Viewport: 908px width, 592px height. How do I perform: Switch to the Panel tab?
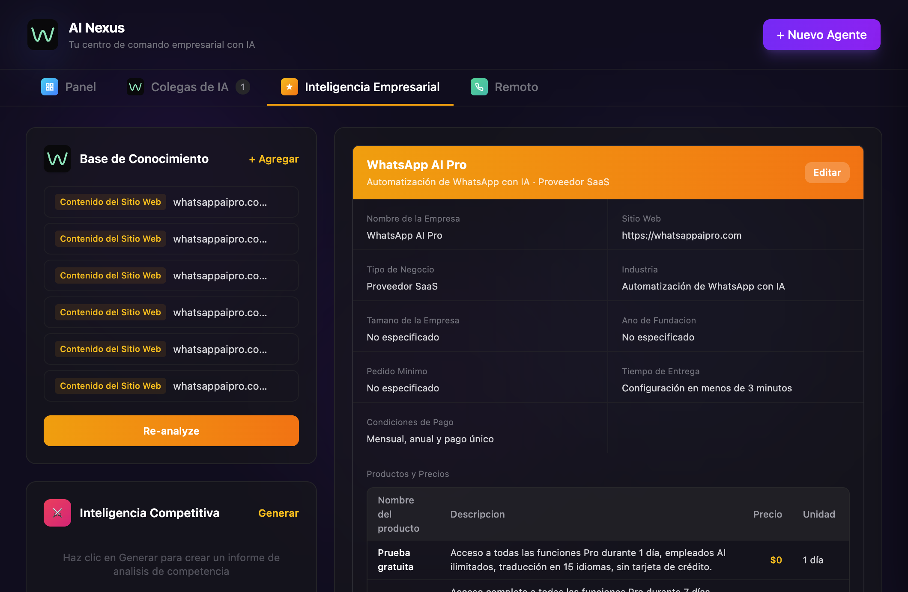[81, 87]
